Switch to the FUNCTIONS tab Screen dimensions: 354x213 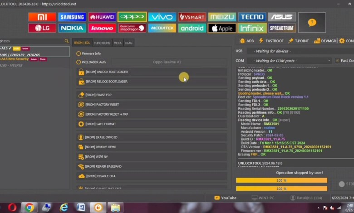tap(102, 43)
